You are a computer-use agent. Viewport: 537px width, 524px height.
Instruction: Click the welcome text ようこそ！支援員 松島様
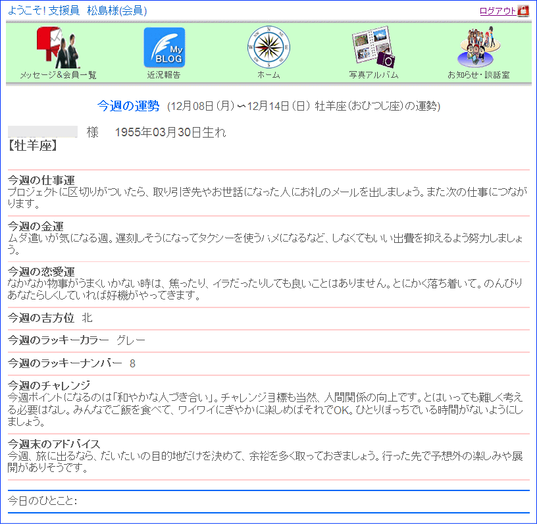tap(78, 11)
